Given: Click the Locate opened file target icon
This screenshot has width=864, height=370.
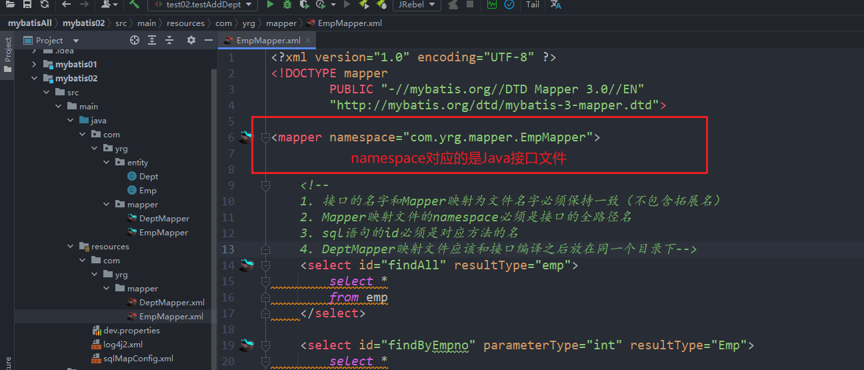Looking at the screenshot, I should click(x=135, y=41).
